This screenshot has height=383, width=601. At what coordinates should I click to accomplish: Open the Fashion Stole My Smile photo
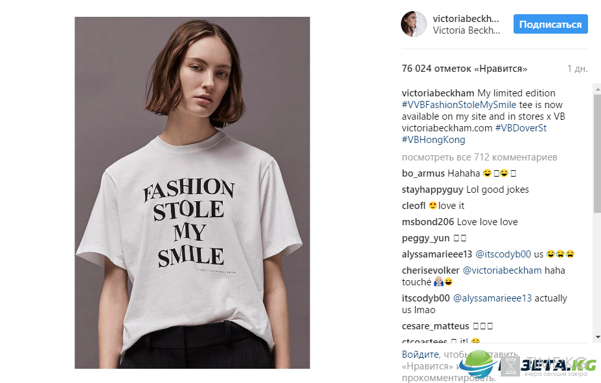[x=192, y=193]
